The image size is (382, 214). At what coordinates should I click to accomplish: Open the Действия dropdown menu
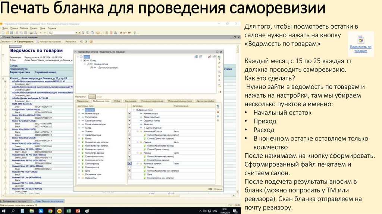pos(6,42)
